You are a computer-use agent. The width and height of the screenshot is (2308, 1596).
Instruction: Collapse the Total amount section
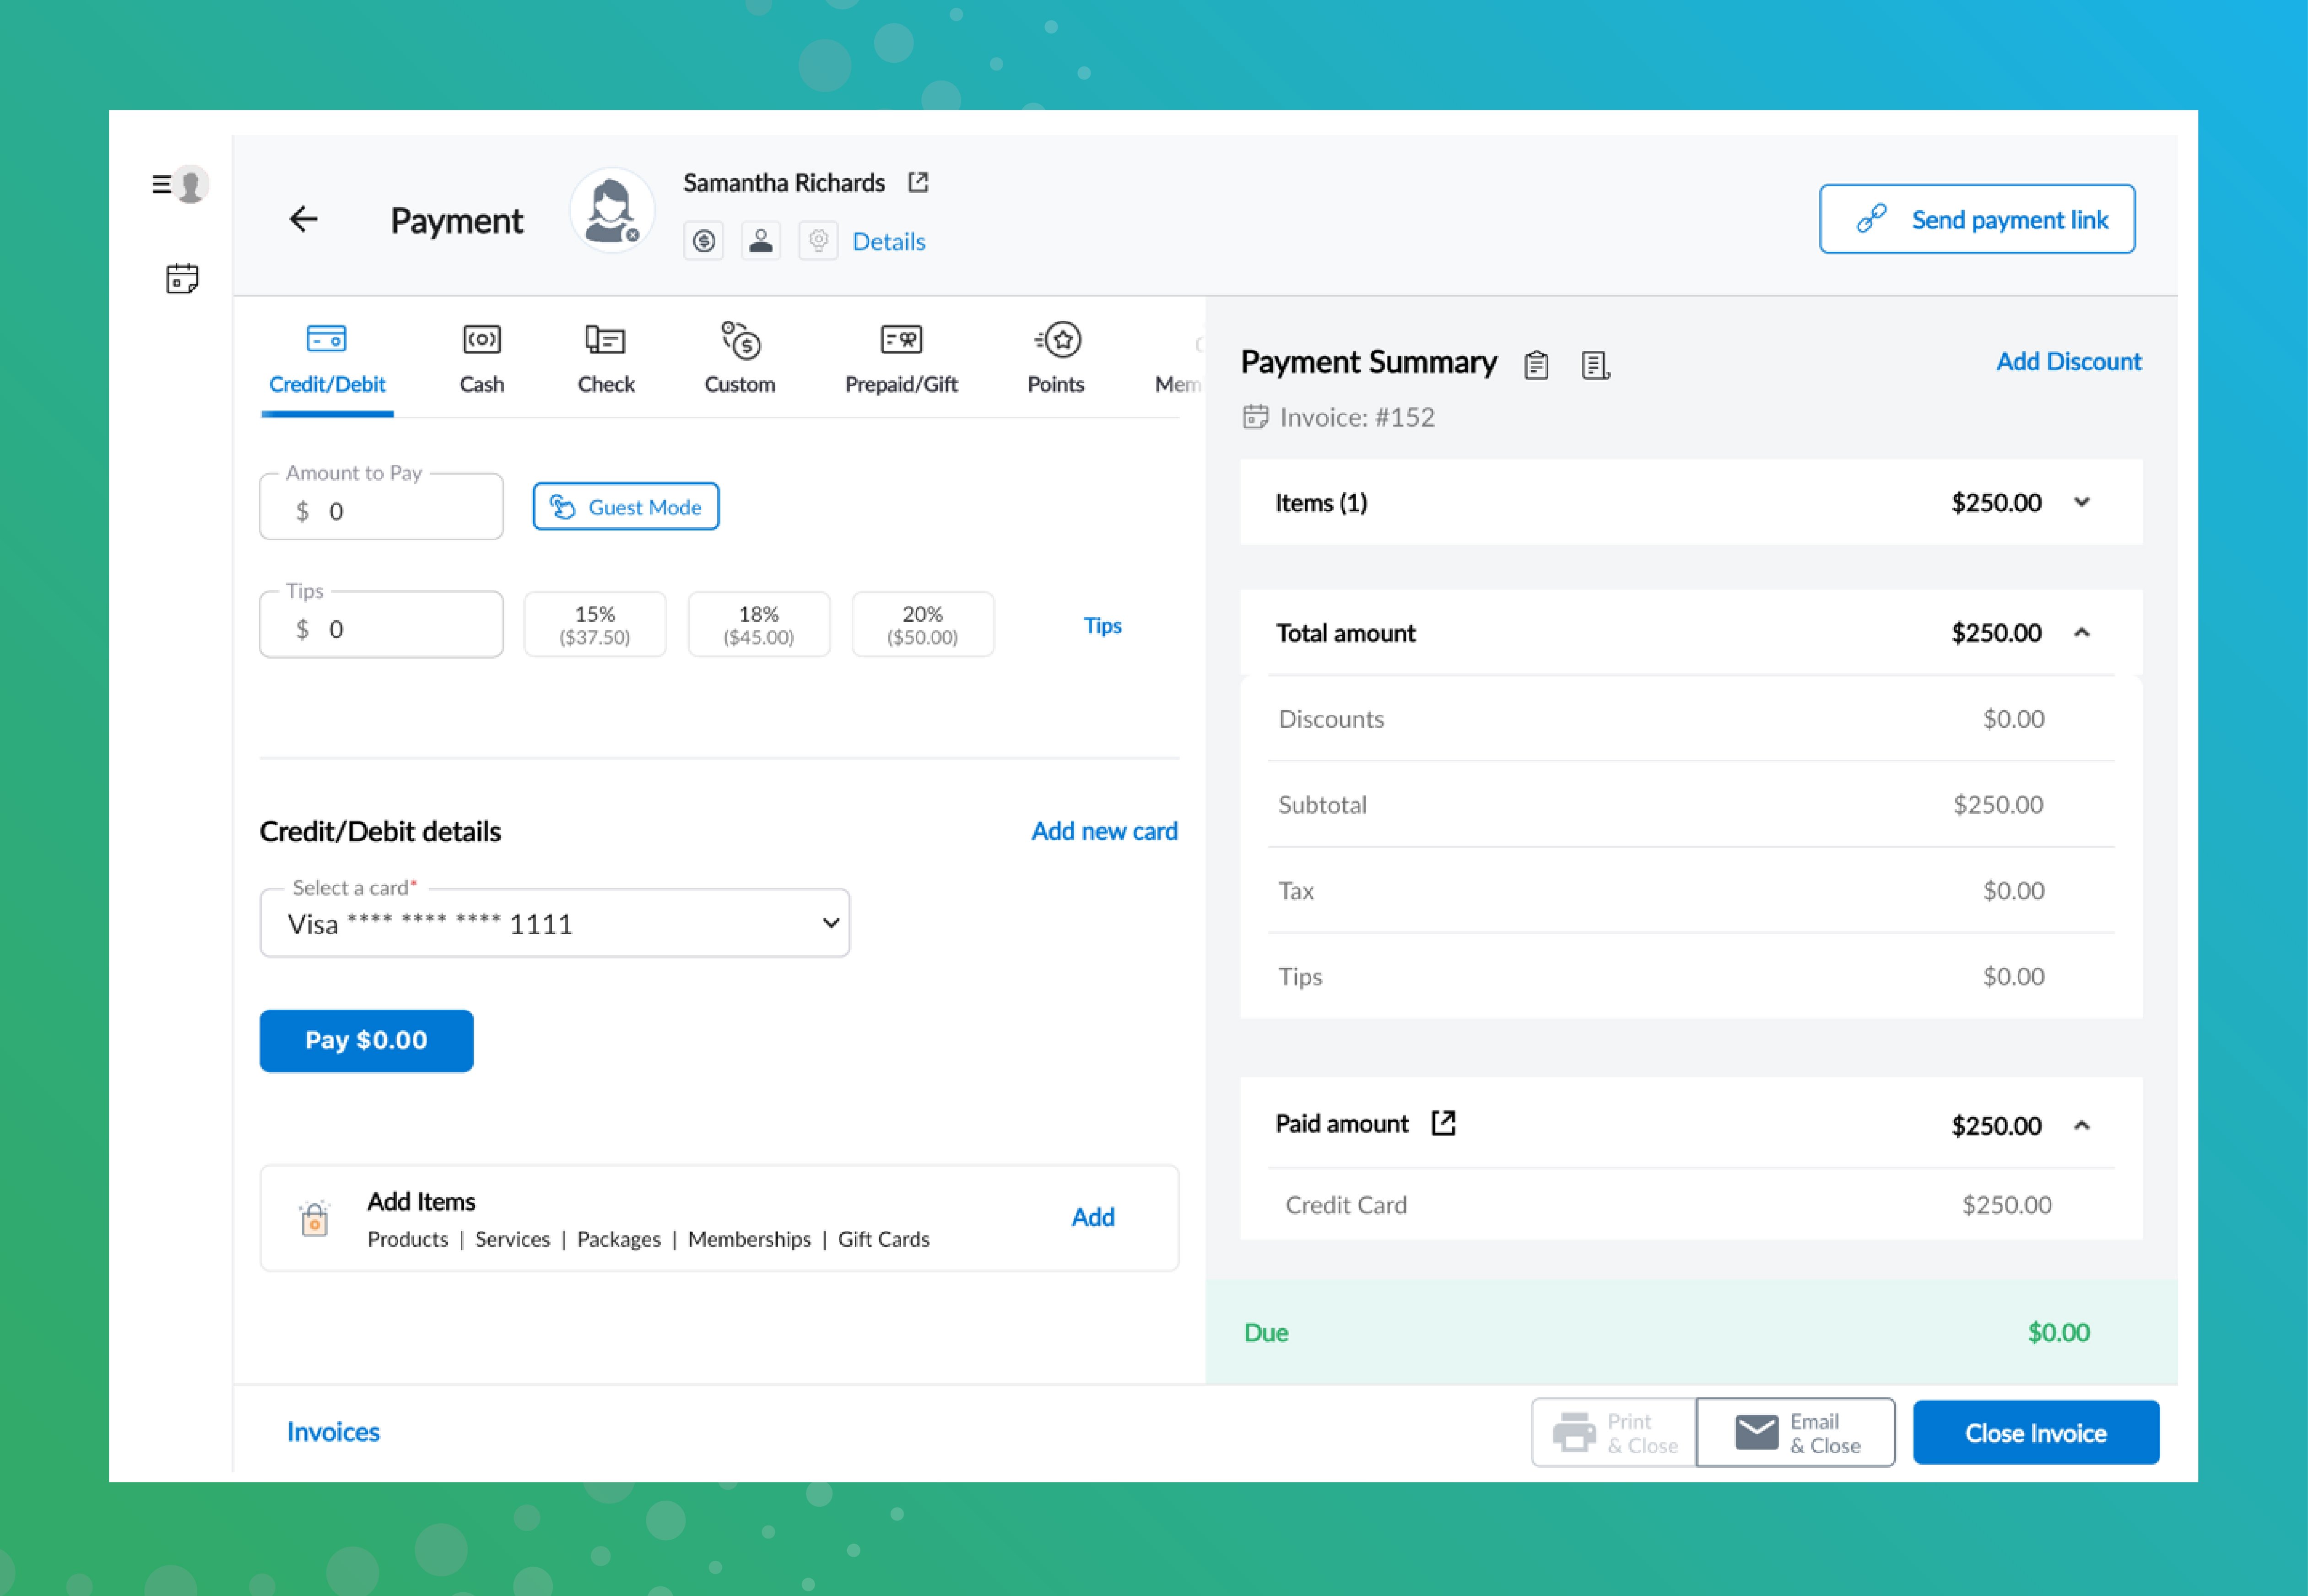2082,633
